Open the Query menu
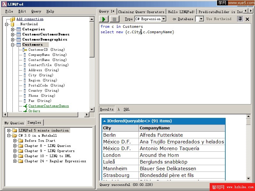The width and height of the screenshot is (255, 191). (36, 11)
